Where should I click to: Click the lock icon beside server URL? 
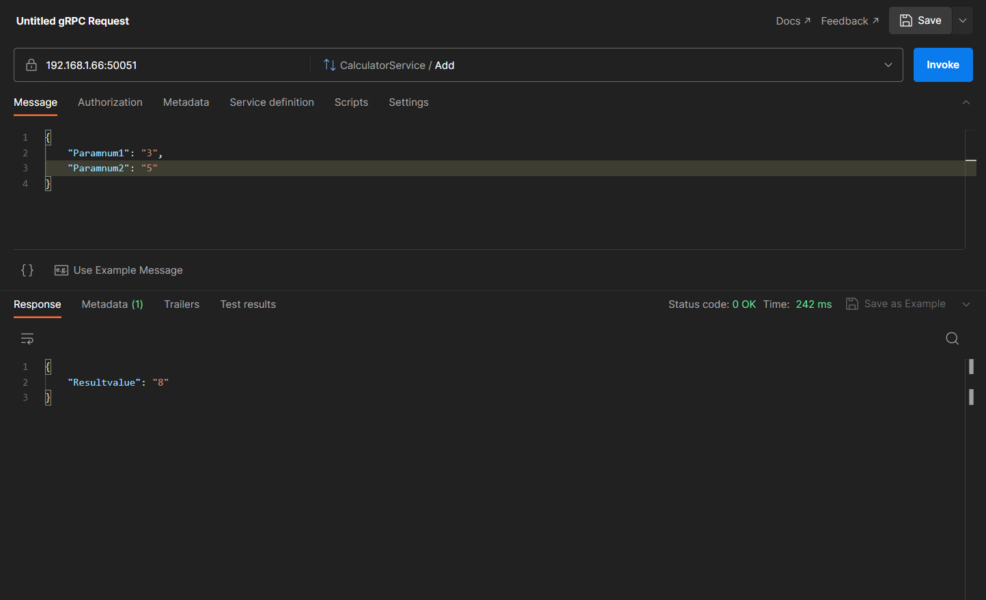tap(31, 66)
